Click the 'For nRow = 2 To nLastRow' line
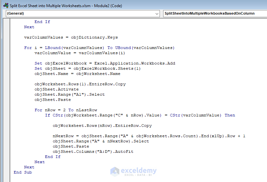The width and height of the screenshot is (267, 182). point(66,110)
